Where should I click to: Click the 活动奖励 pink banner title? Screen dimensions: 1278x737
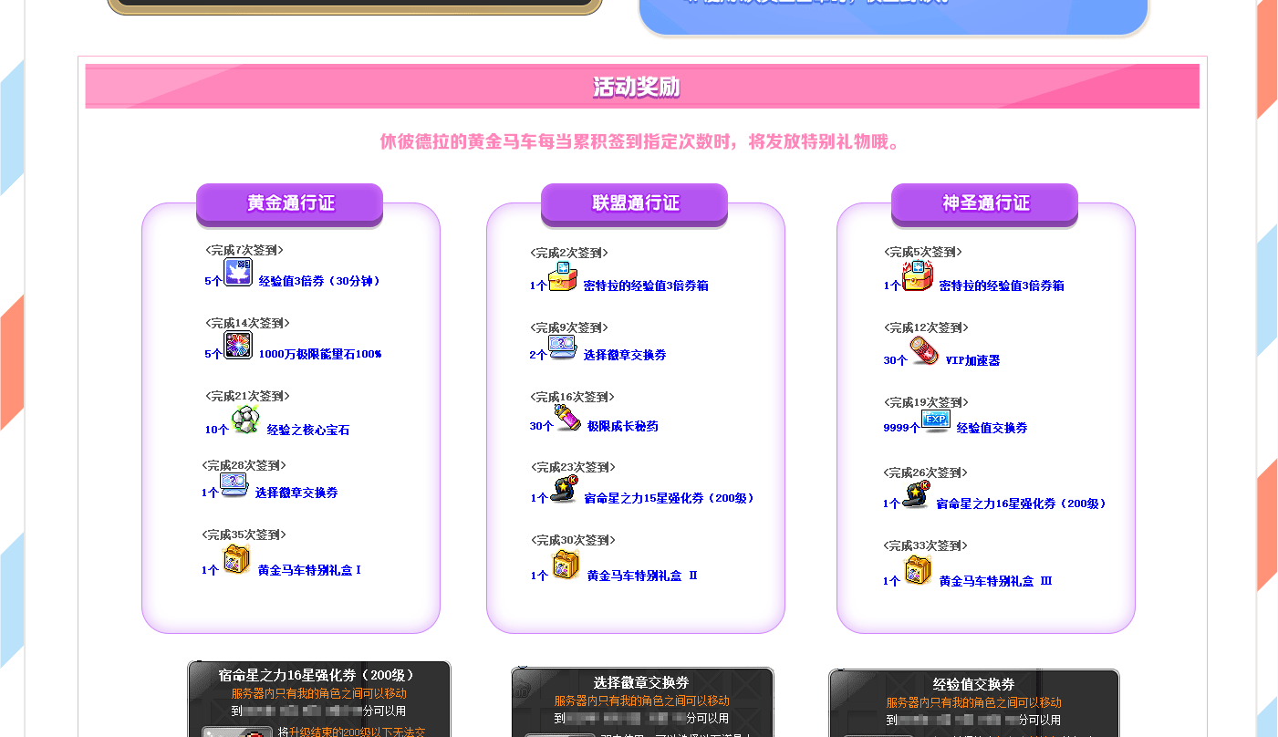point(637,88)
